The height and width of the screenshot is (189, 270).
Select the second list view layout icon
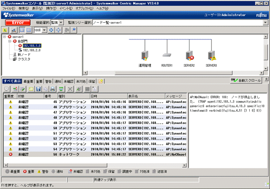[x=29, y=30]
